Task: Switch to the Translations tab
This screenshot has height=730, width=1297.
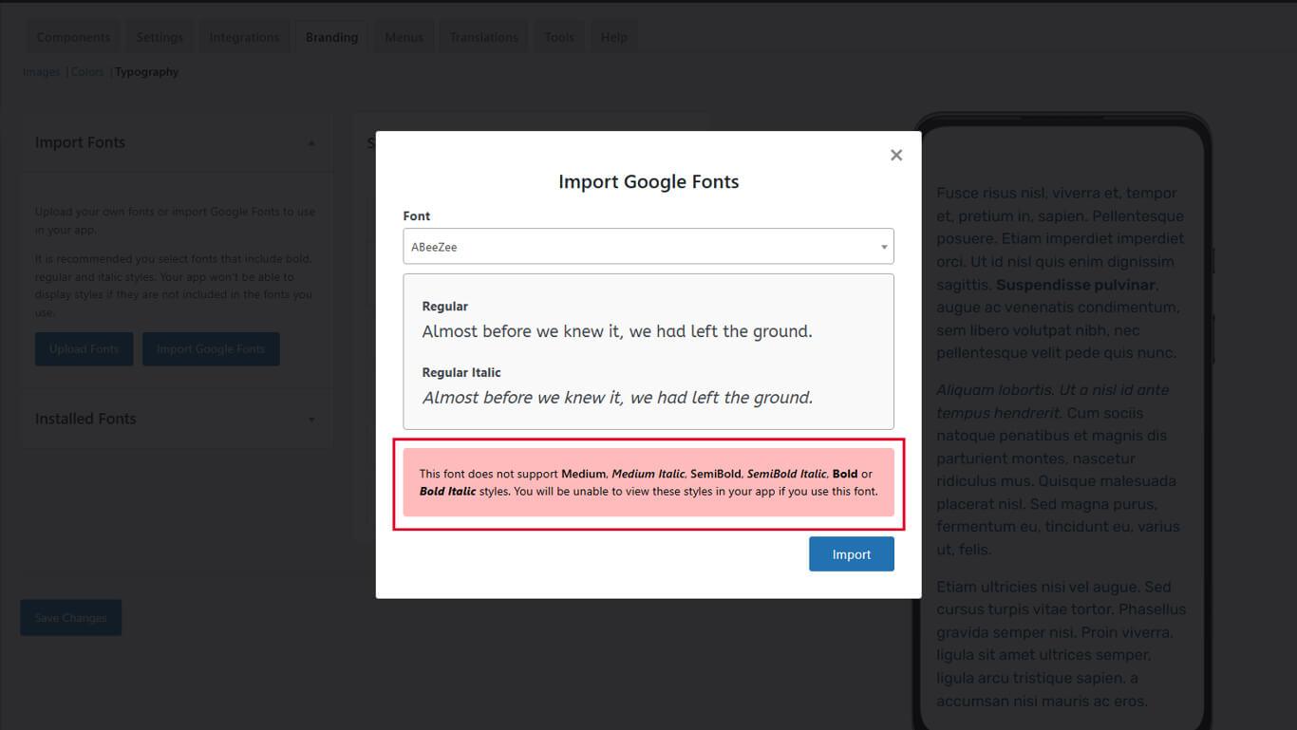Action: pos(483,37)
